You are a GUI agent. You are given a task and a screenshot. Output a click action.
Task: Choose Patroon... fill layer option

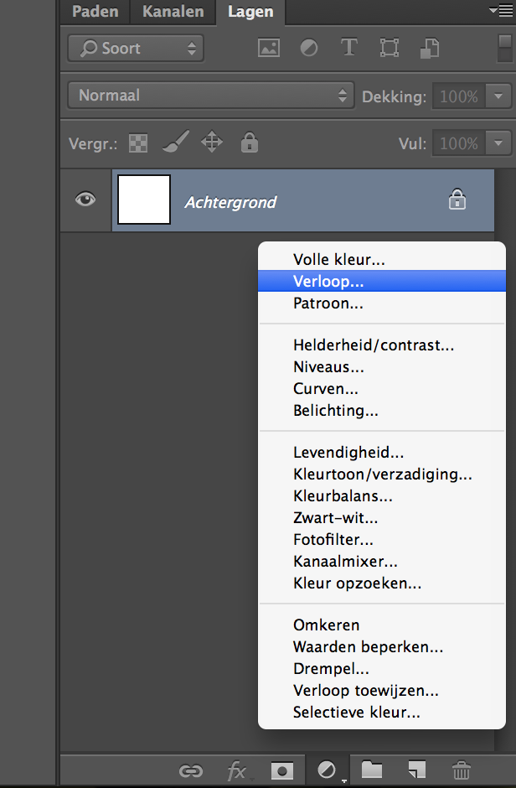click(x=381, y=303)
